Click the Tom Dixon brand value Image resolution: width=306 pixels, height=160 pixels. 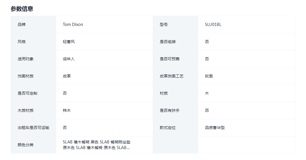73,25
